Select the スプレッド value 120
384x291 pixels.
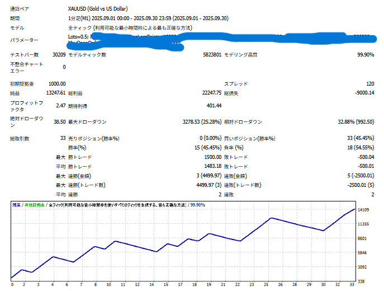pos(369,83)
